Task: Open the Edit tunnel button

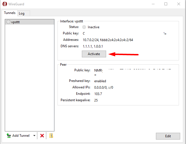Action: (x=168, y=136)
